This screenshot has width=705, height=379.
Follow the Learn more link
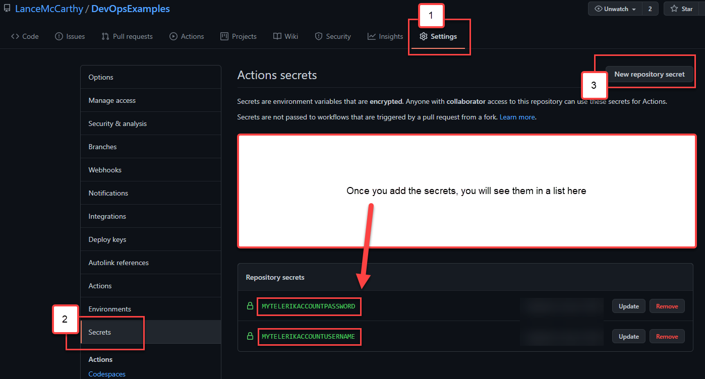tap(517, 117)
